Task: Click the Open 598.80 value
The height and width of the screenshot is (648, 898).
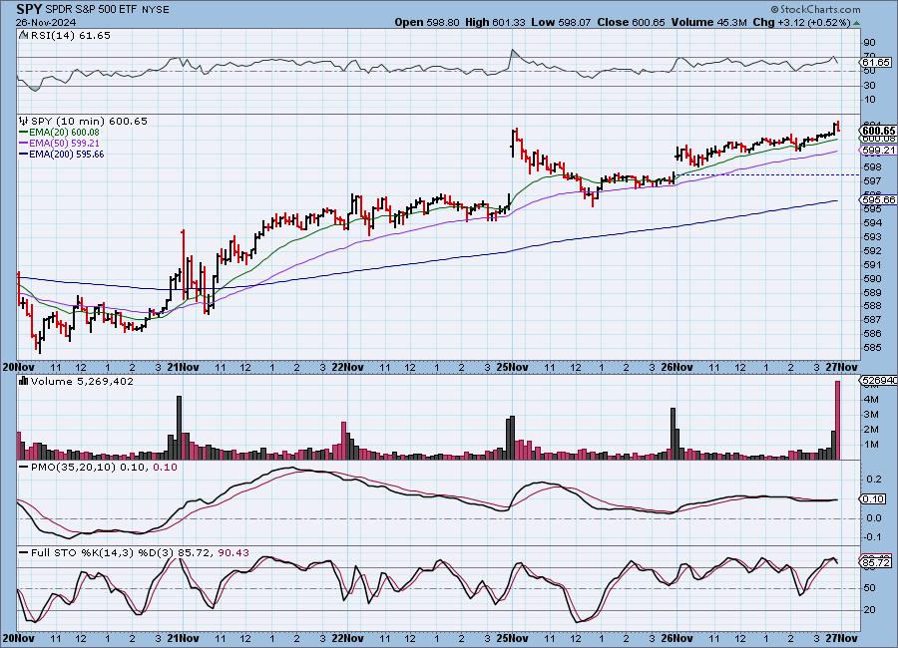Action: pyautogui.click(x=427, y=22)
